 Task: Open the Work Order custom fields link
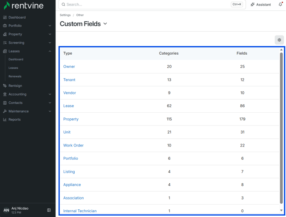point(73,146)
